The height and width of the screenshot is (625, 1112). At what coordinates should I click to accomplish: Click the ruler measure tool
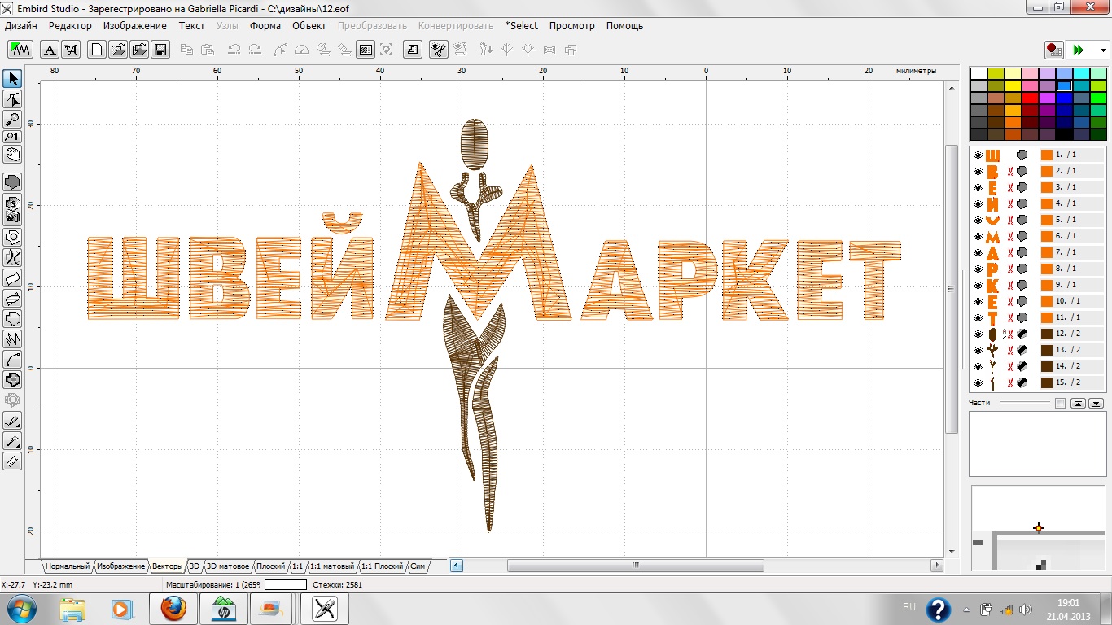[12, 461]
